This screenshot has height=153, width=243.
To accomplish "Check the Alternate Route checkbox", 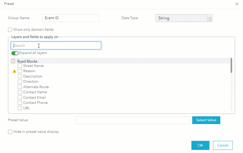I will point(20,87).
